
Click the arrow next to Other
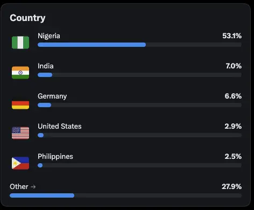[33, 187]
